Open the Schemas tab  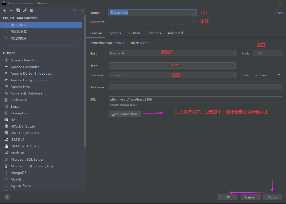154,33
